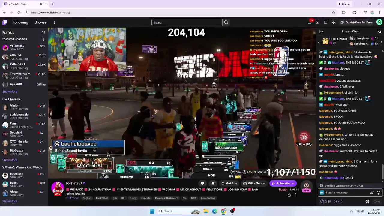Open a new browser tab
This screenshot has width=384, height=216.
(52, 4)
